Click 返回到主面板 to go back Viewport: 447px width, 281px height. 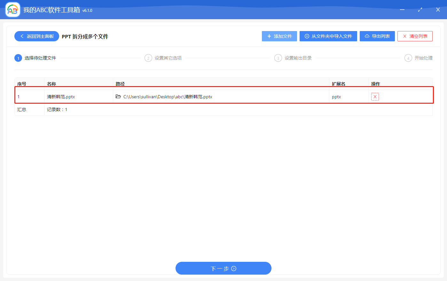click(36, 36)
